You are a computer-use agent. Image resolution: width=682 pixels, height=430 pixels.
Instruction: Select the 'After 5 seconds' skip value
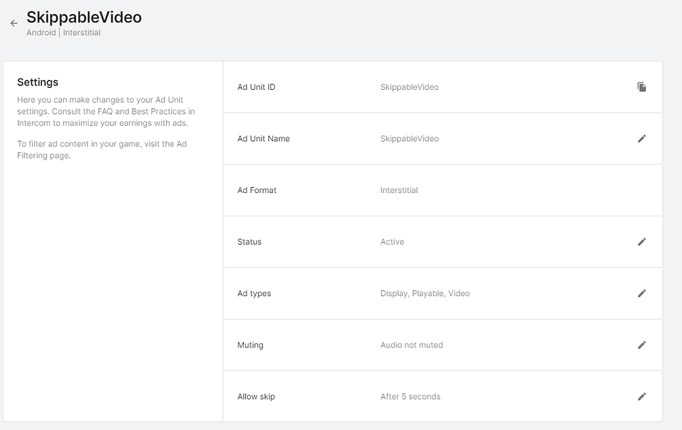410,396
